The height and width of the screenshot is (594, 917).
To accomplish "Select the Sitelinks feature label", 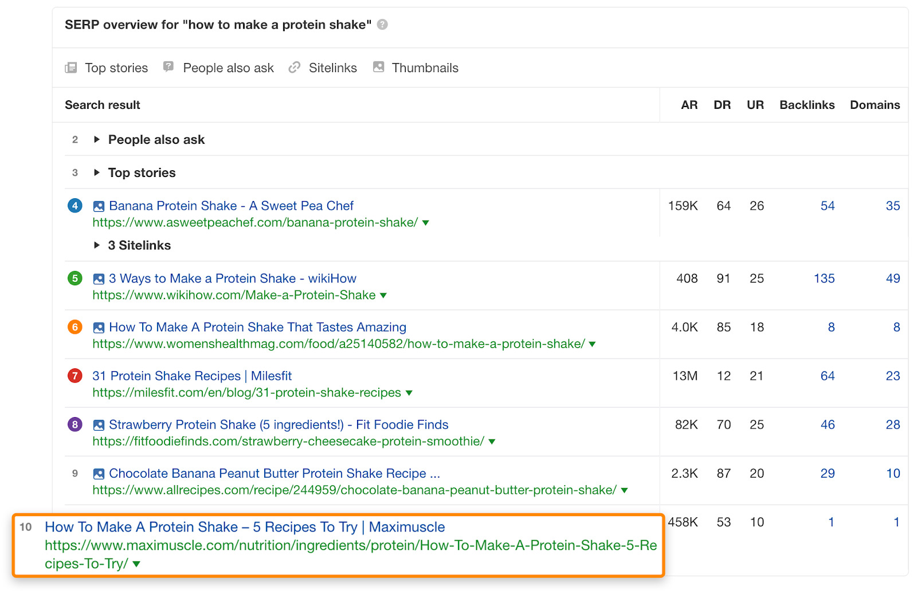I will coord(333,68).
